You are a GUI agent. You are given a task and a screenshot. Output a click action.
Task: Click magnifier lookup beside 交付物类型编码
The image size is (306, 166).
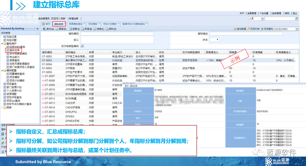(x=82, y=46)
